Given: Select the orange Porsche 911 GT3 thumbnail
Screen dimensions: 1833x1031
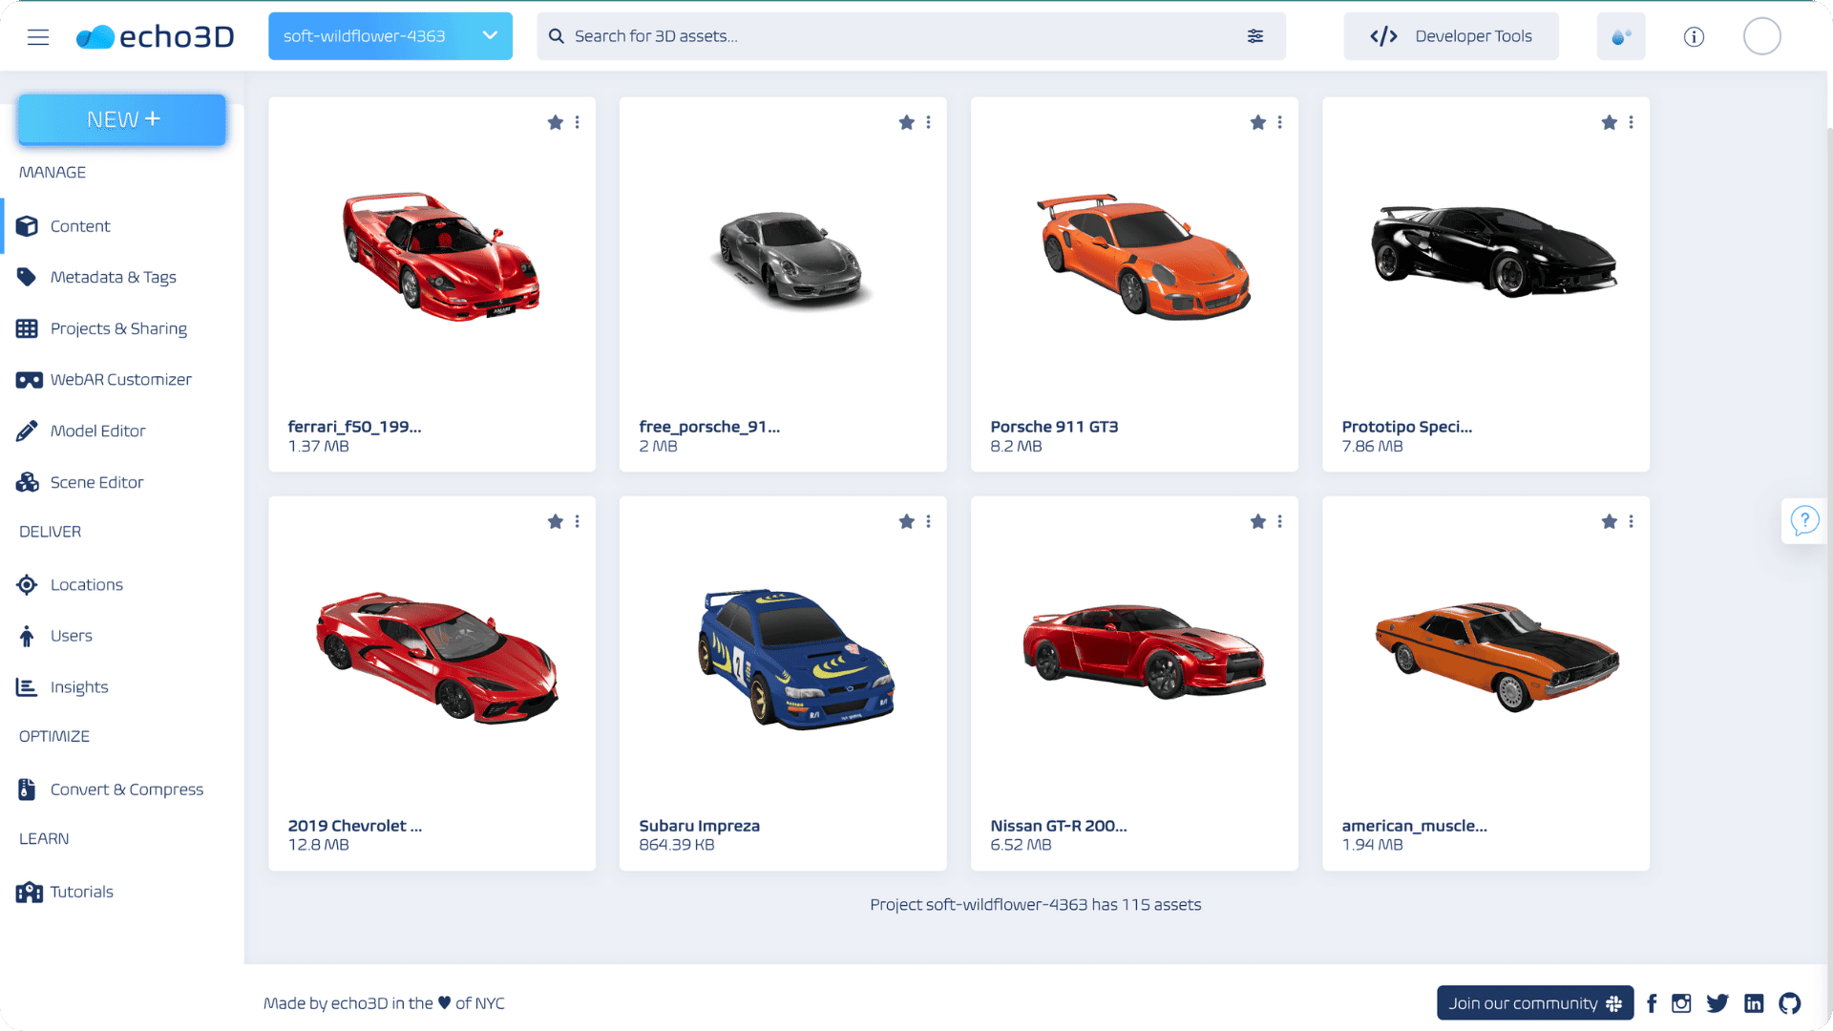Looking at the screenshot, I should point(1143,256).
